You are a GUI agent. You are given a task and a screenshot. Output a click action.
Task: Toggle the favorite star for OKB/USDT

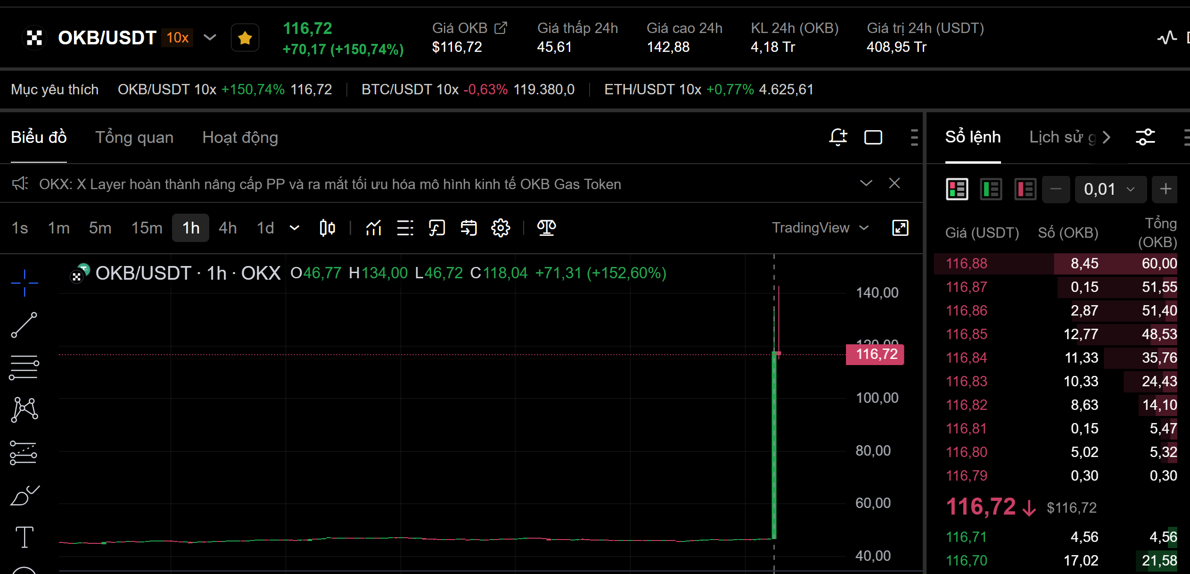click(x=245, y=38)
